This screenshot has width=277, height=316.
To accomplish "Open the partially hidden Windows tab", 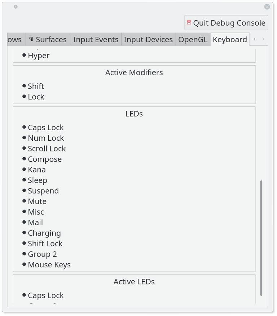I will click(15, 40).
